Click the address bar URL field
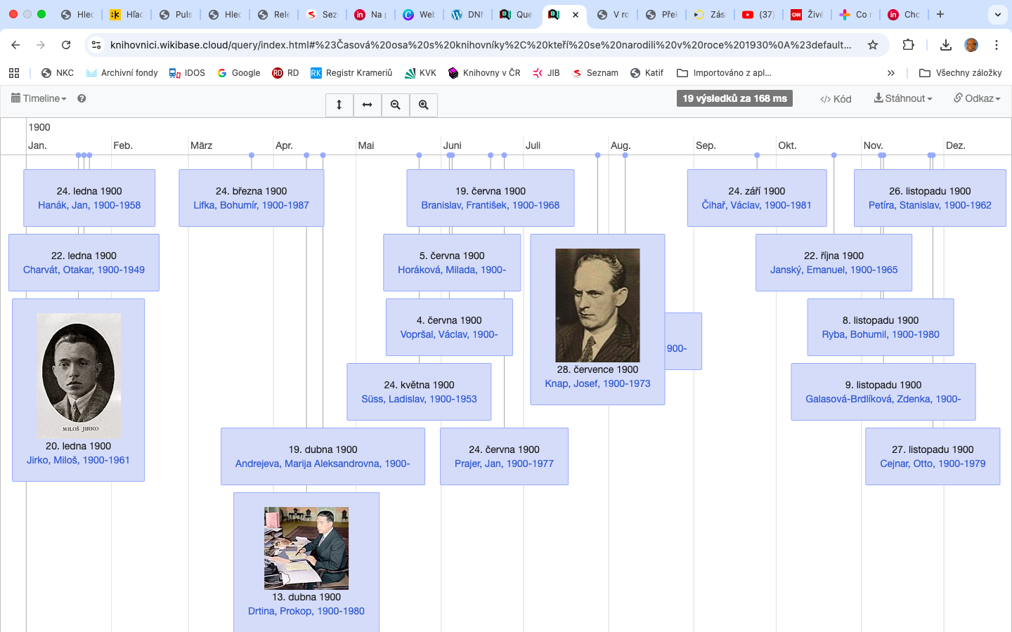 coord(481,45)
